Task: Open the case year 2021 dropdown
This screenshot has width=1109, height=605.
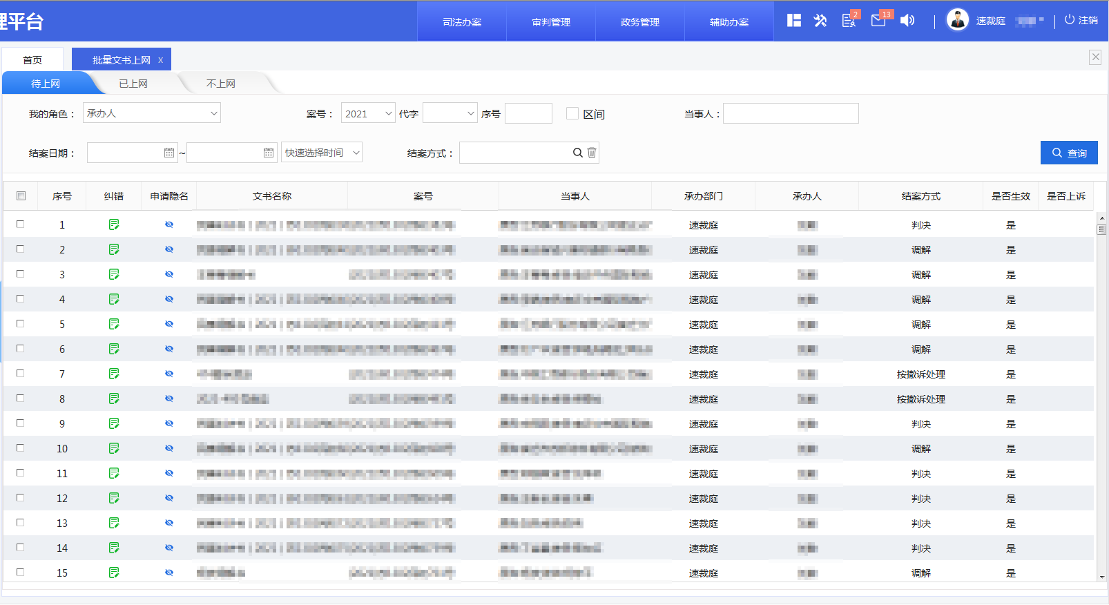Action: (368, 114)
